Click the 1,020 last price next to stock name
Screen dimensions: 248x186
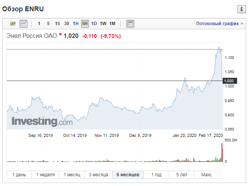pyautogui.click(x=71, y=36)
